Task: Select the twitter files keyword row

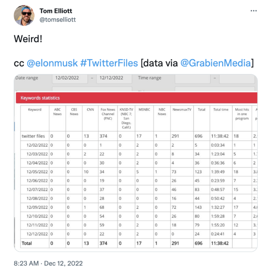Action: (139, 136)
